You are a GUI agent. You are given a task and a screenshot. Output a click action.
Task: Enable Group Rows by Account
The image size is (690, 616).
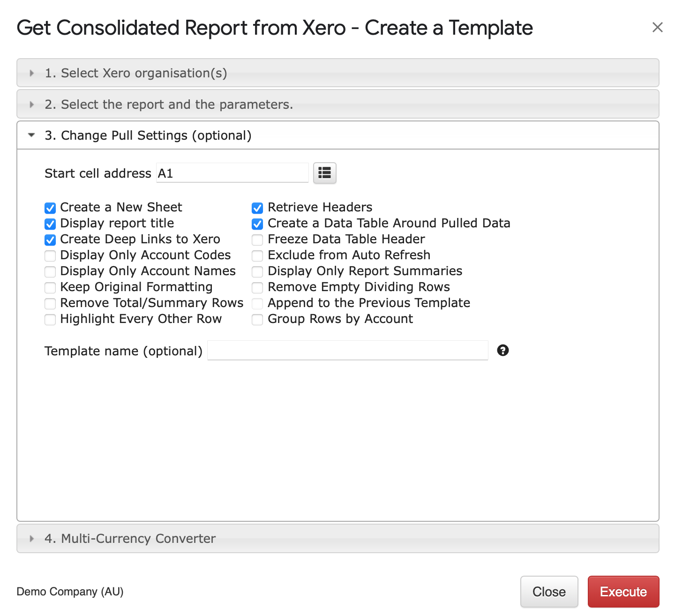[x=257, y=319]
